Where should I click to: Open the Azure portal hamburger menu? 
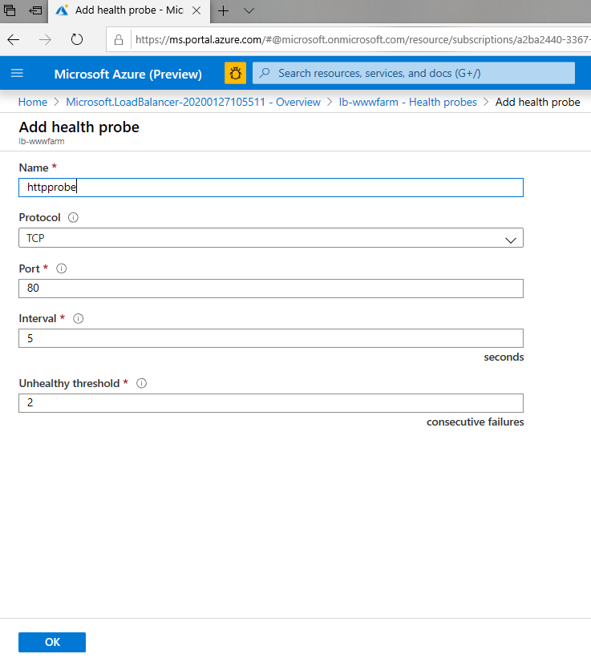pyautogui.click(x=17, y=74)
